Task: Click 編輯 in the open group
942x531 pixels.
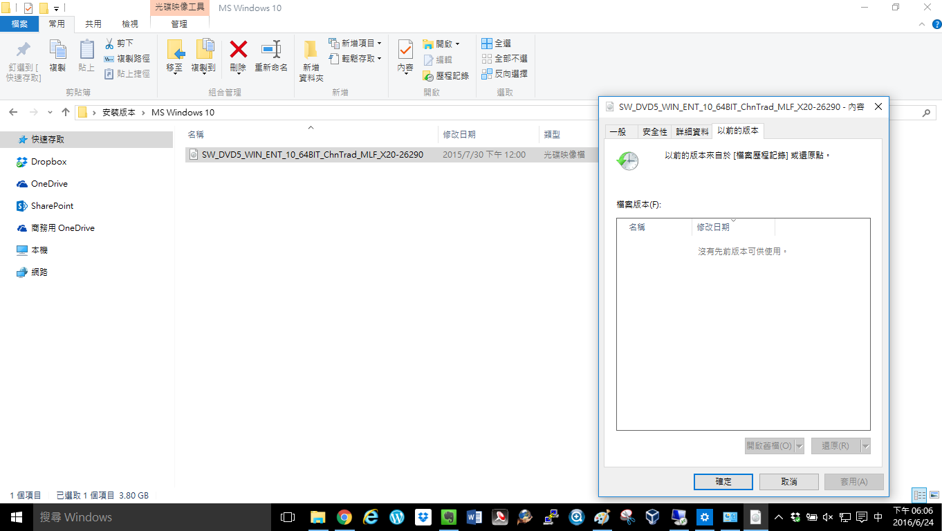Action: pos(438,60)
